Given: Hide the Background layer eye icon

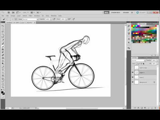Looking at the screenshot, I should [x=133, y=82].
